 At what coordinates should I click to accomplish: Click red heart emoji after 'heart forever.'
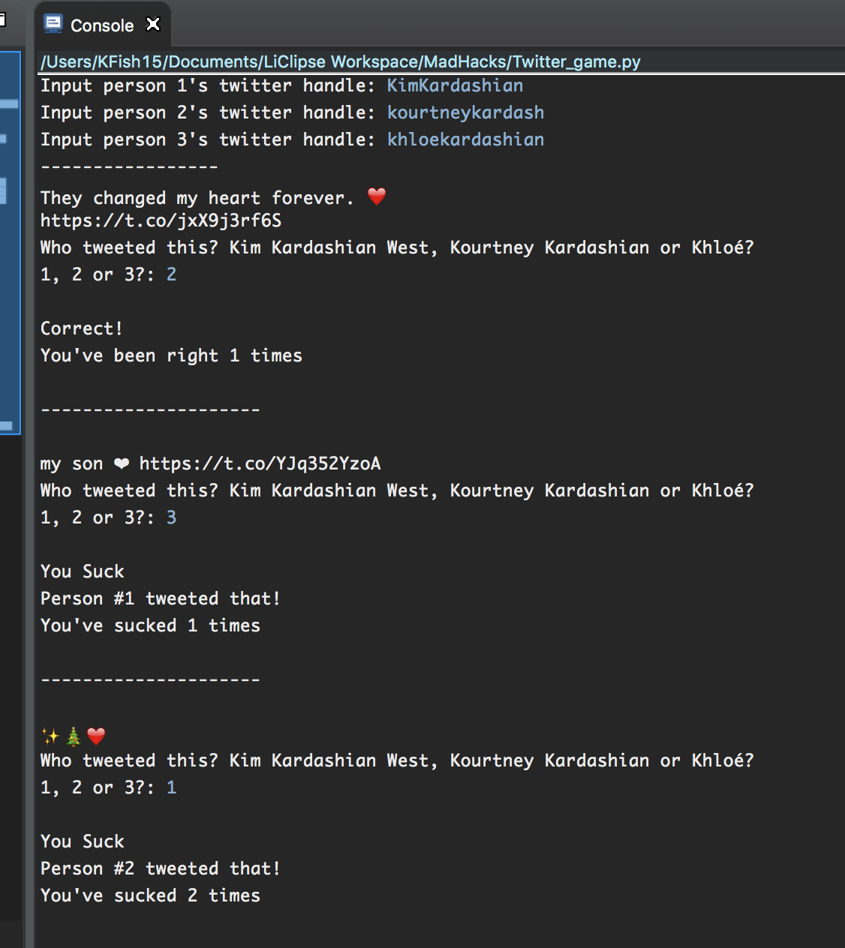[x=377, y=196]
